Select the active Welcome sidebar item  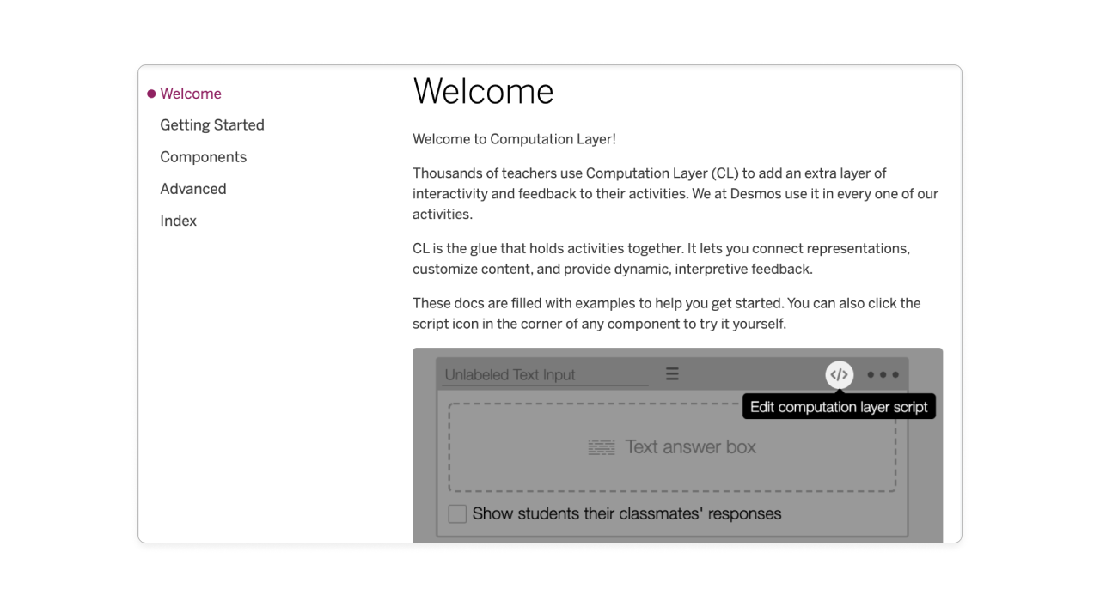191,94
